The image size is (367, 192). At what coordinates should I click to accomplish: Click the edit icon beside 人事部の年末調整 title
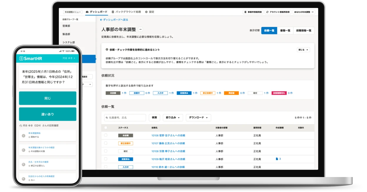click(141, 29)
